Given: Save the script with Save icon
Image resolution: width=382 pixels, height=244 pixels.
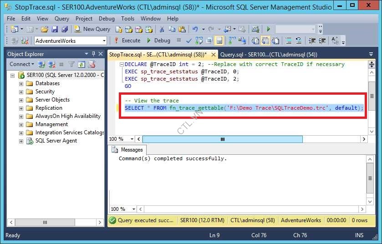Looking at the screenshot, I should (55, 29).
